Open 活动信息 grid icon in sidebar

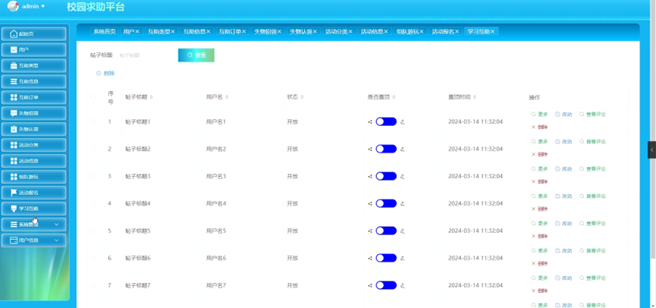pos(14,161)
